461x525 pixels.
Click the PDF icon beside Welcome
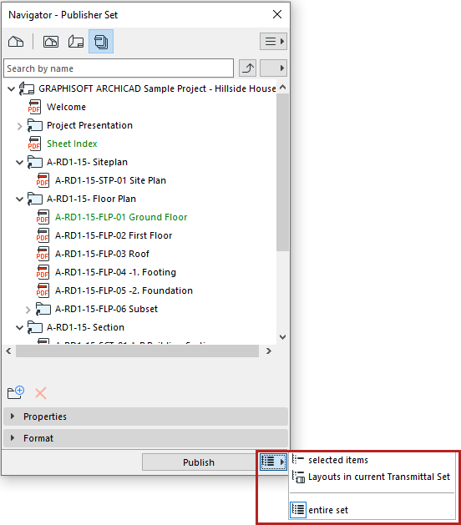pos(34,107)
